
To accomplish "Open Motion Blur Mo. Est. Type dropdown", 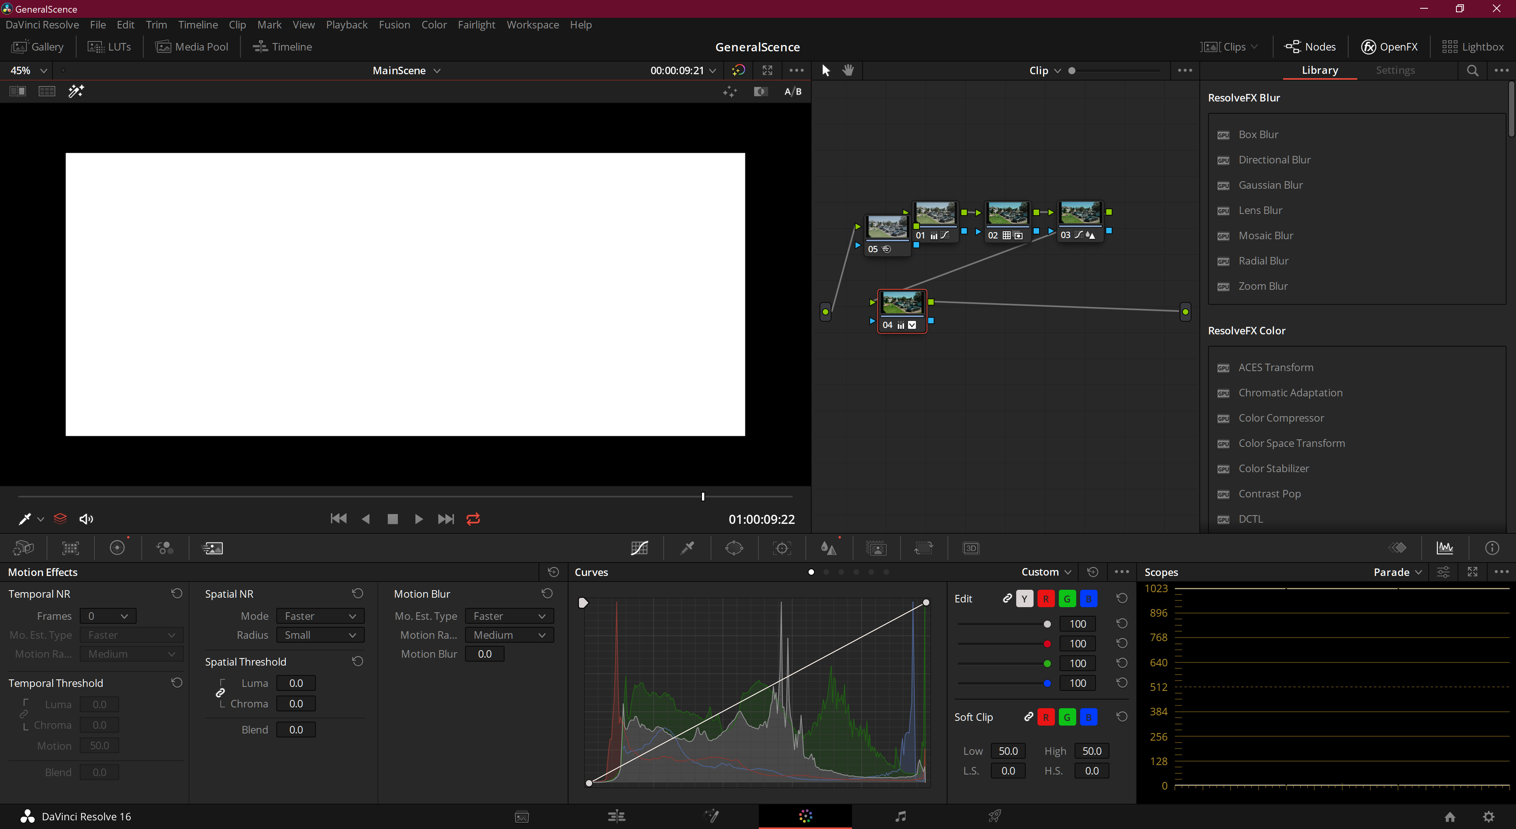I will 509,616.
